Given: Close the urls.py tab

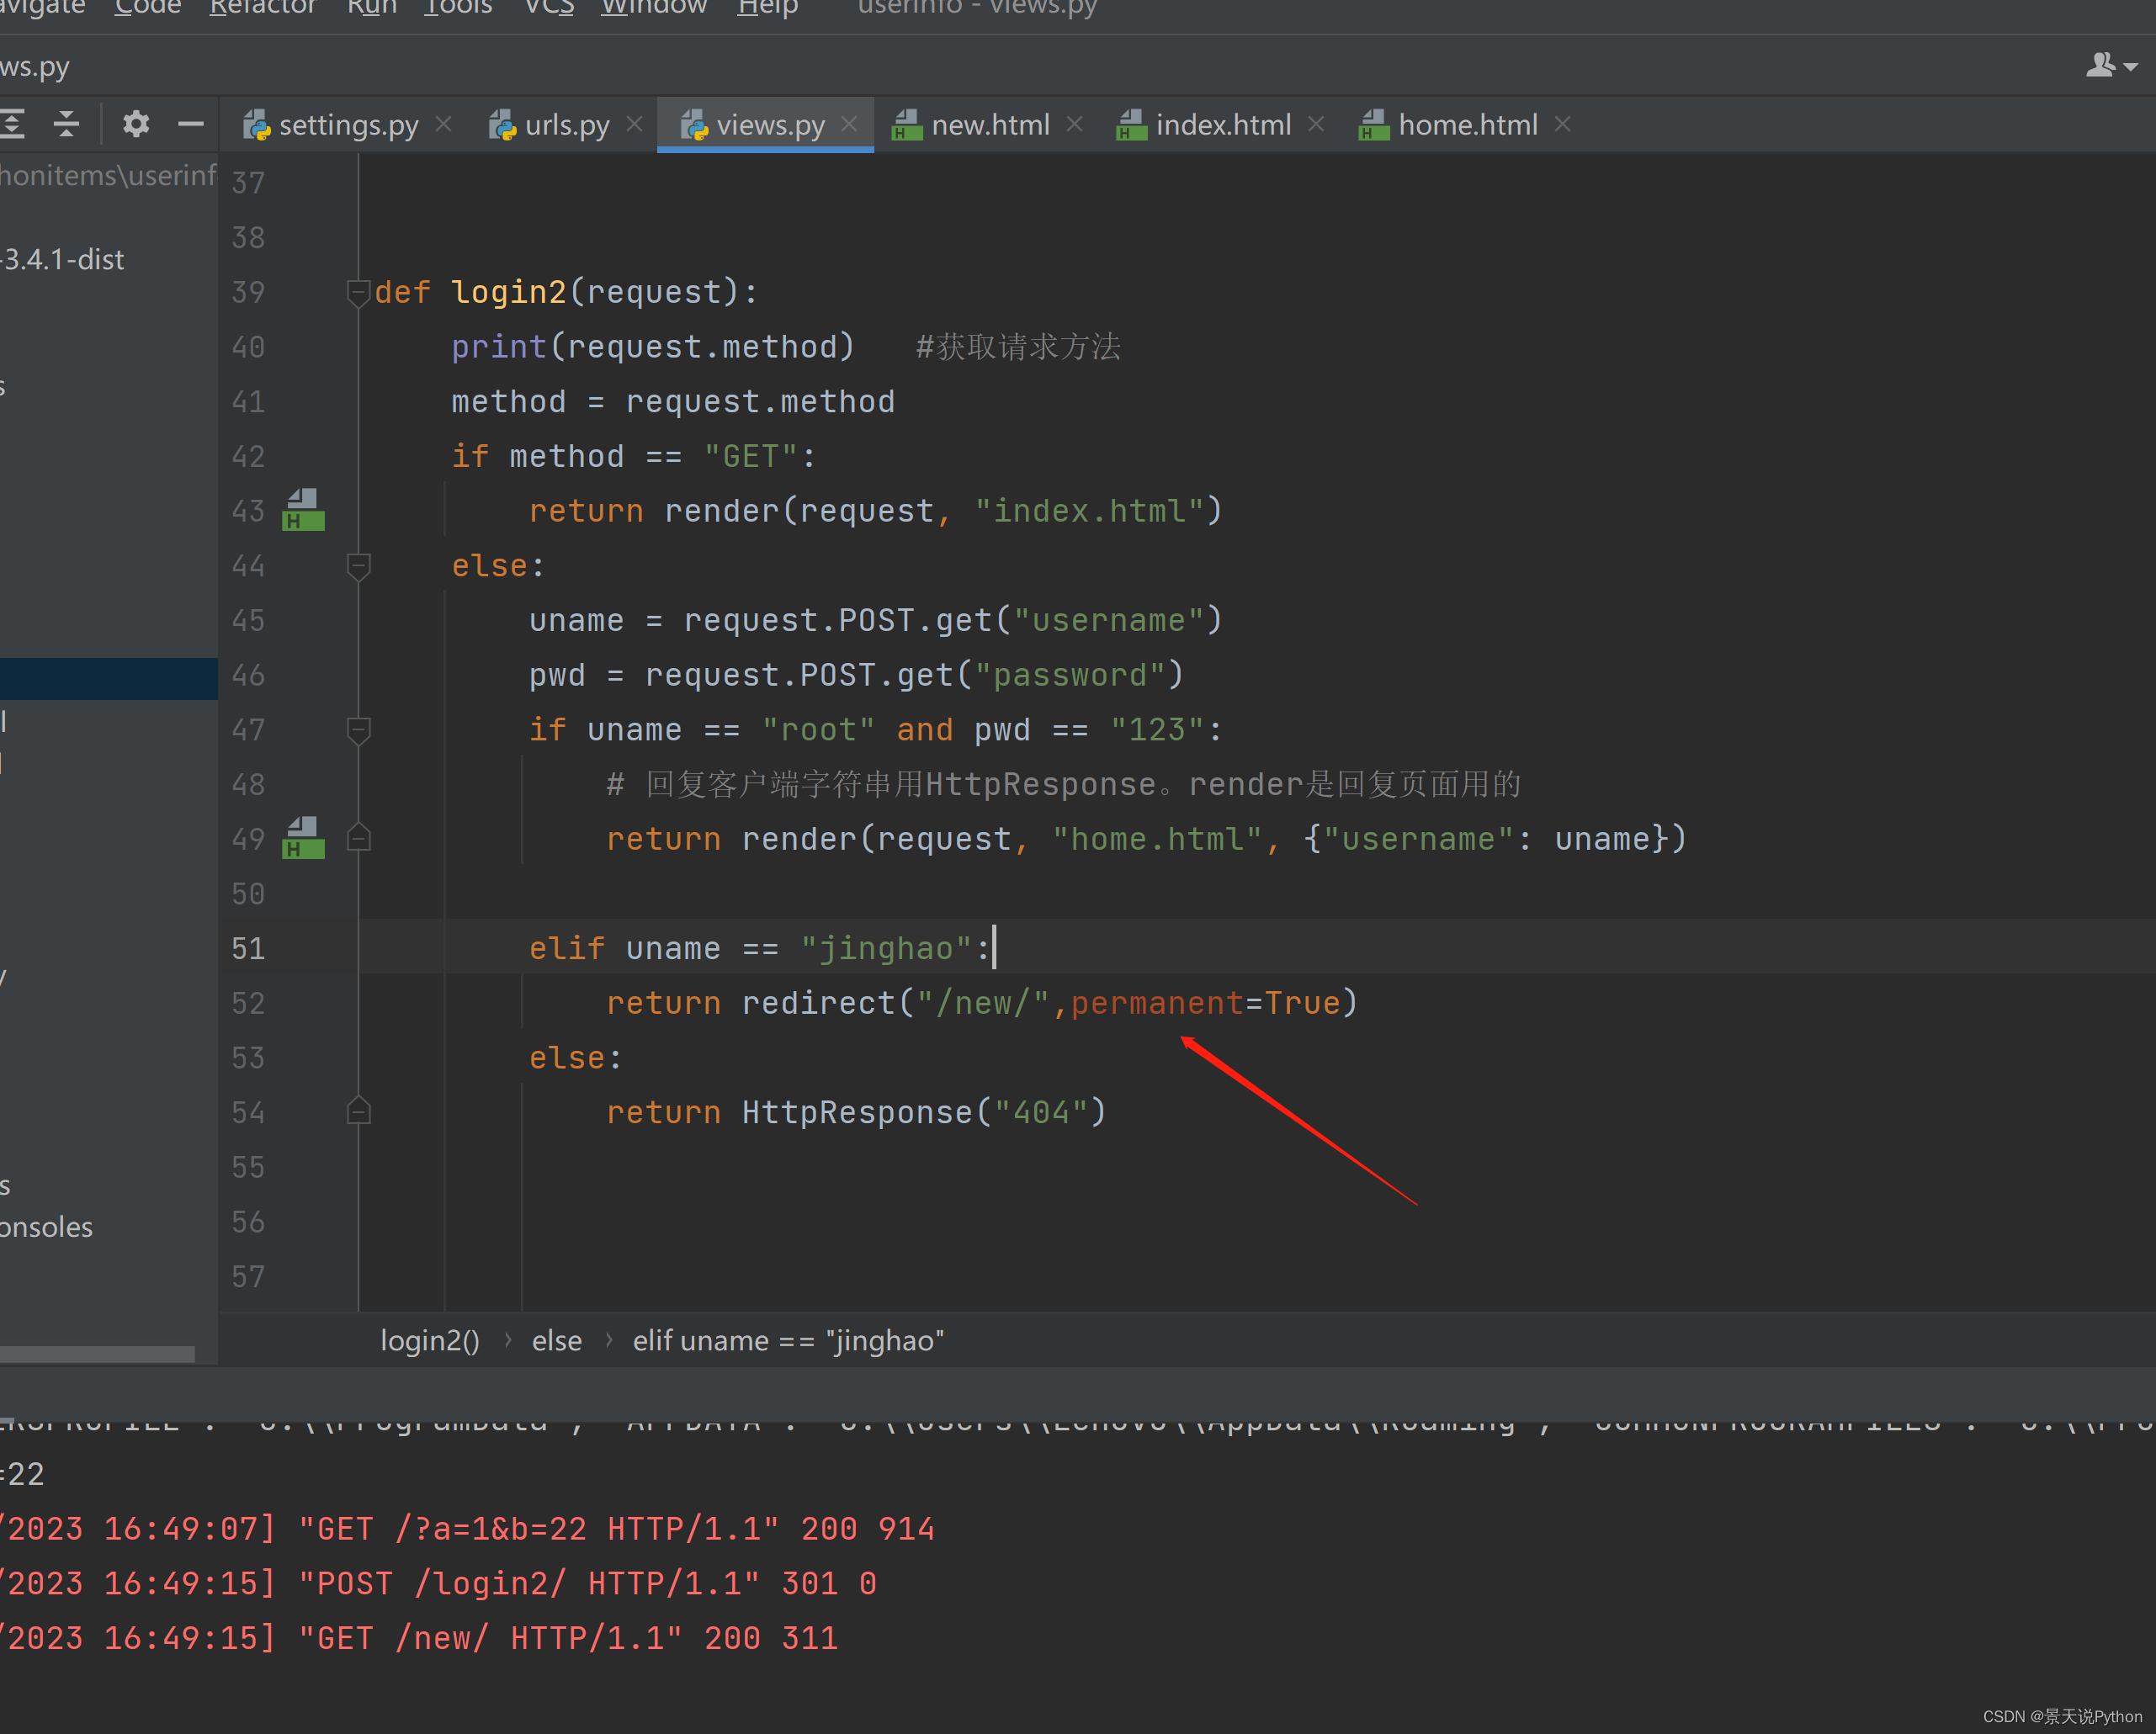Looking at the screenshot, I should coord(634,124).
